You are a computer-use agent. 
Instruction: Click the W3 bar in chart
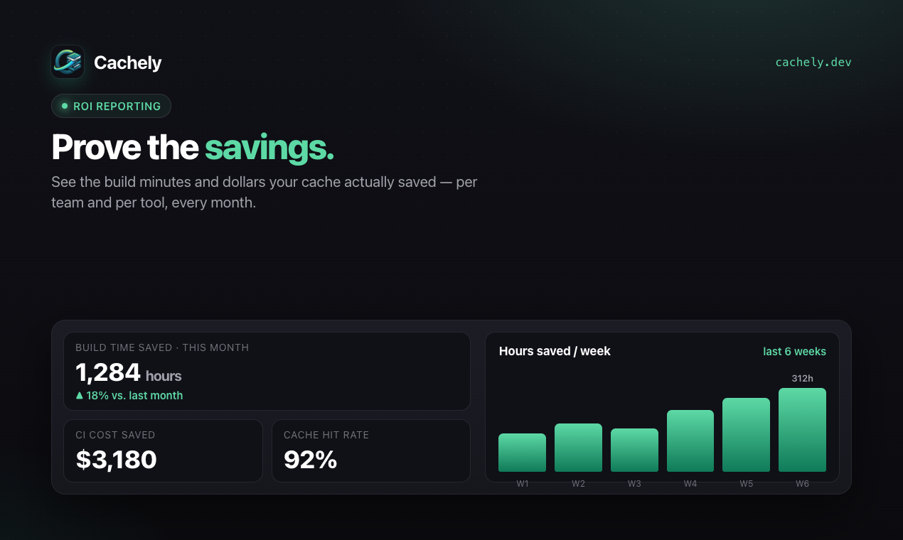[x=634, y=450]
